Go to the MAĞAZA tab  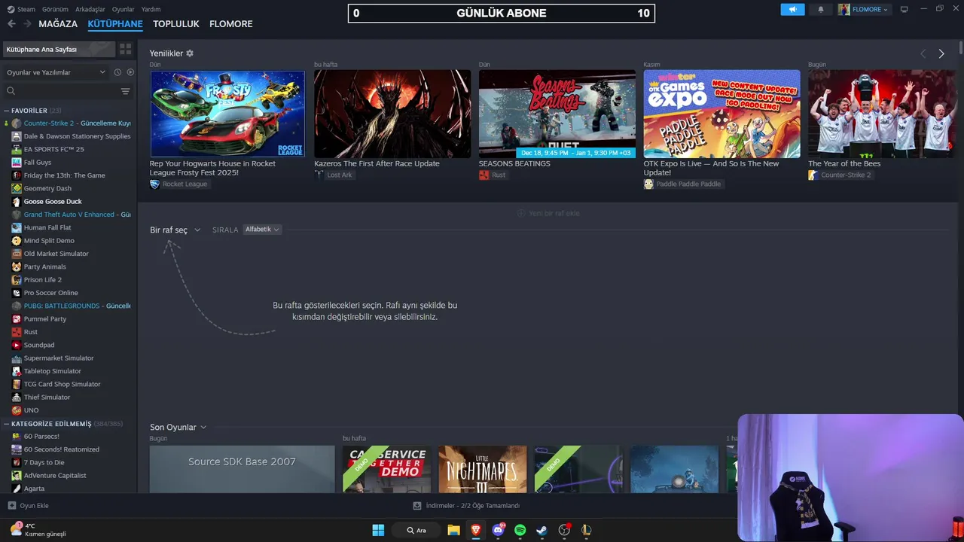click(58, 24)
